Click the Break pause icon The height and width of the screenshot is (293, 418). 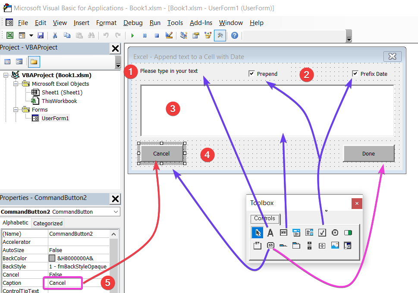(145, 35)
